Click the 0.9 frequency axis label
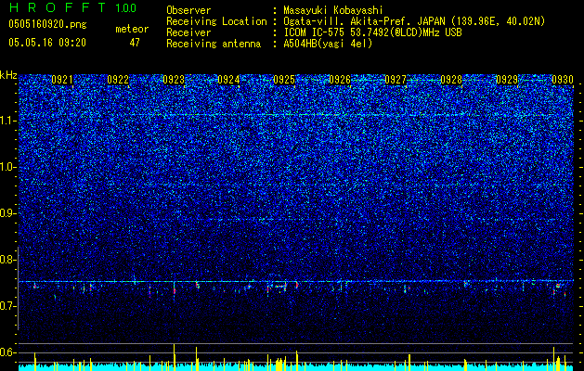 pos(8,213)
